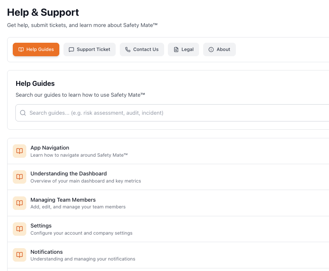Go to the Contact Us tab

(x=142, y=49)
